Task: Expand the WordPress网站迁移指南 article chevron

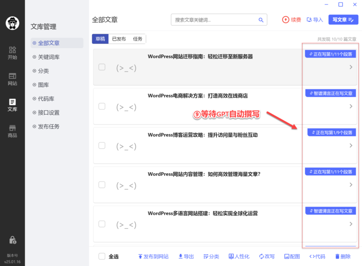Action: pyautogui.click(x=351, y=67)
